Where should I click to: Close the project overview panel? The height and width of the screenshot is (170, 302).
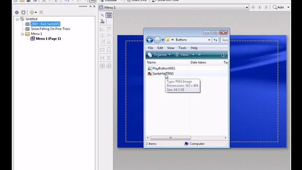pyautogui.click(x=94, y=6)
